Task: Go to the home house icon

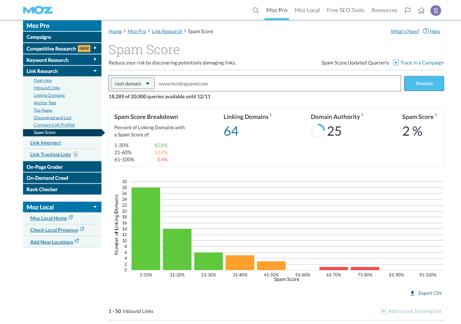Action: (421, 10)
